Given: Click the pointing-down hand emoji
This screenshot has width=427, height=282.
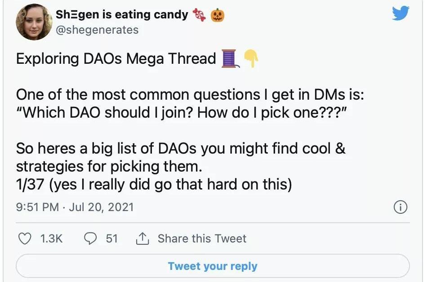Looking at the screenshot, I should click(251, 59).
